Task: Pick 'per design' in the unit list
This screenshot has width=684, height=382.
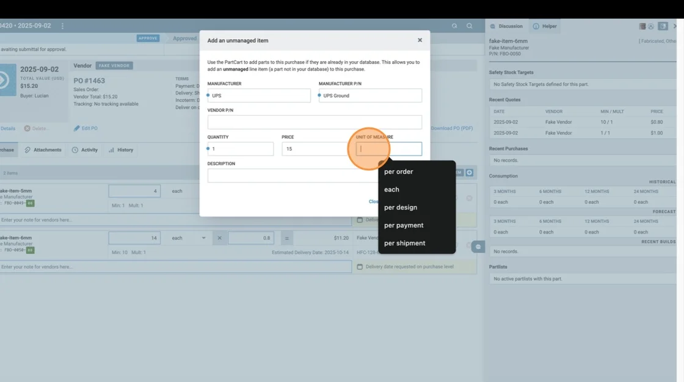Action: click(x=401, y=207)
